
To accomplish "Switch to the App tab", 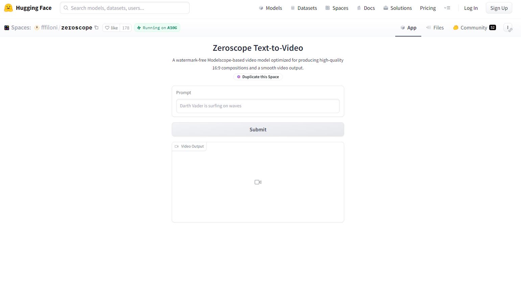I will 408,28.
